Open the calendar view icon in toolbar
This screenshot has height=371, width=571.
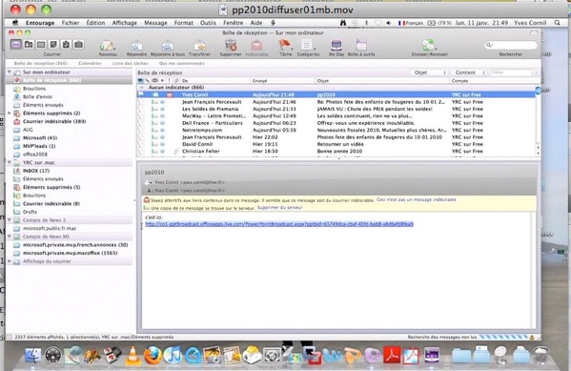coord(41,45)
